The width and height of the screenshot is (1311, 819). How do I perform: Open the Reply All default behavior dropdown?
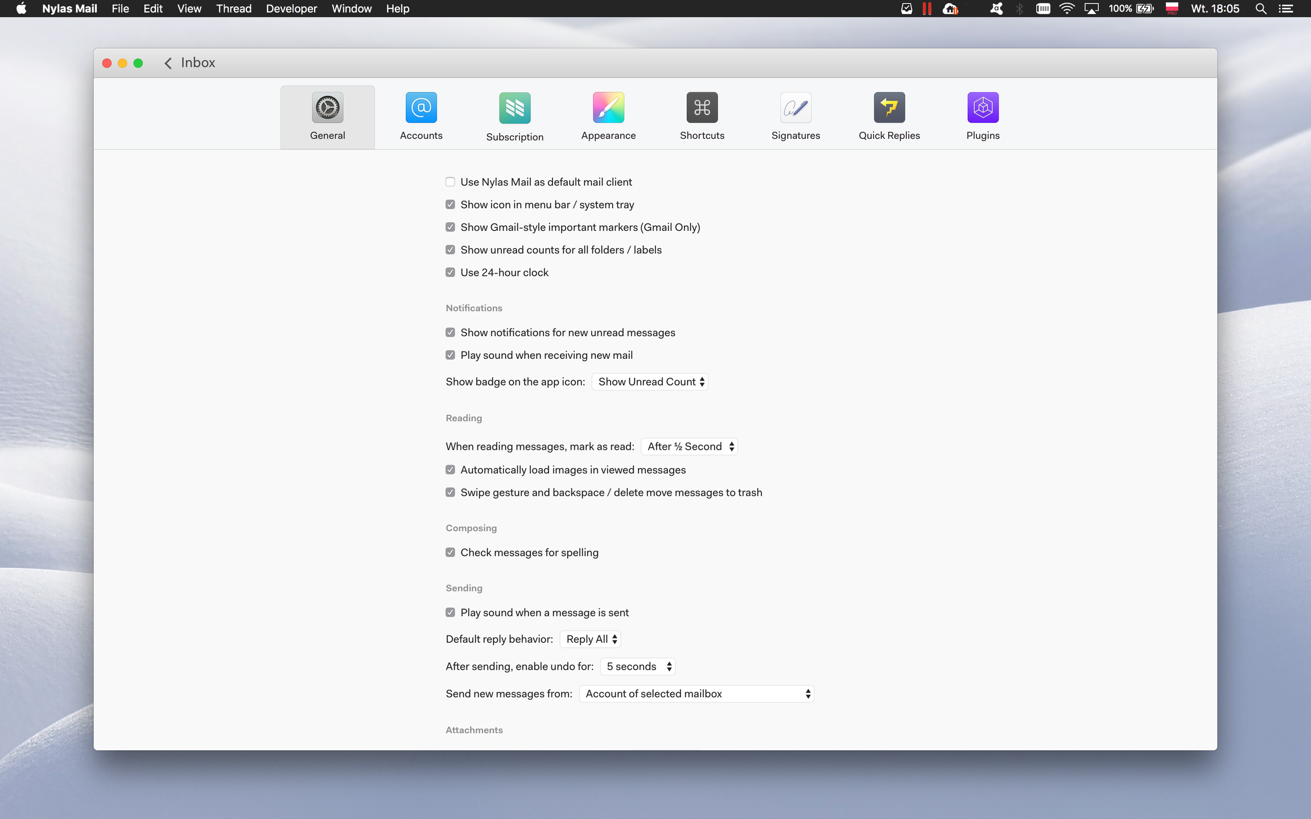tap(590, 639)
